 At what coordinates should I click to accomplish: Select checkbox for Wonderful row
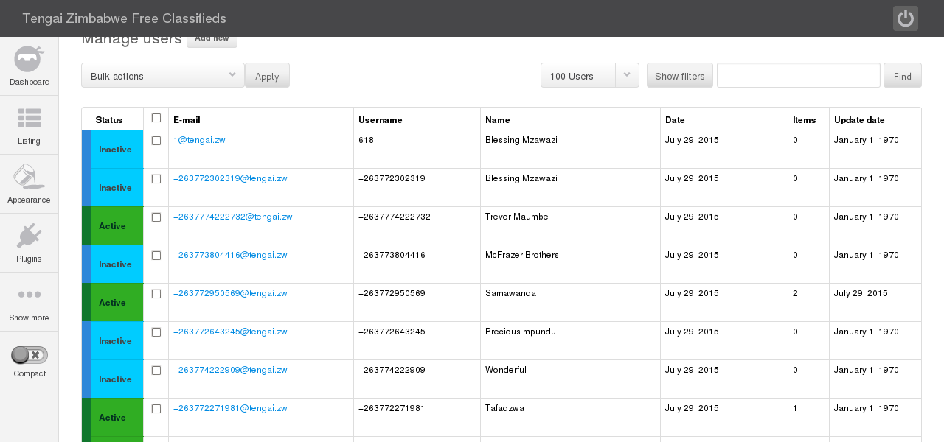pyautogui.click(x=156, y=371)
